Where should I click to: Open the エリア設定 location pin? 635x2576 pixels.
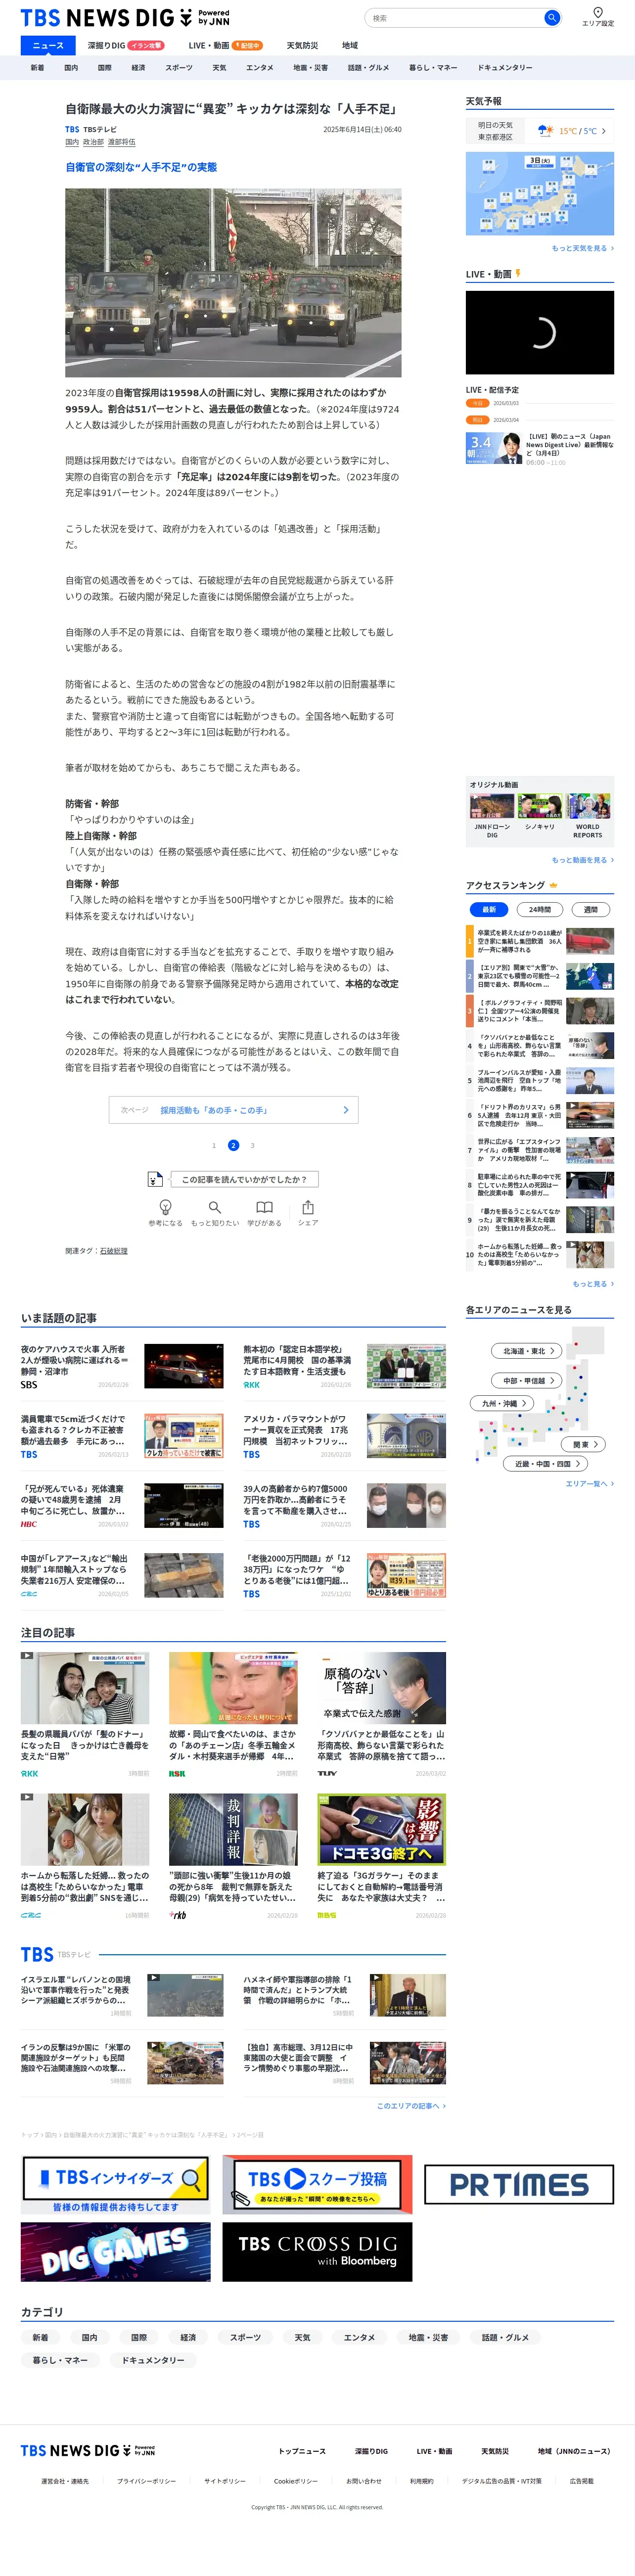(x=598, y=17)
